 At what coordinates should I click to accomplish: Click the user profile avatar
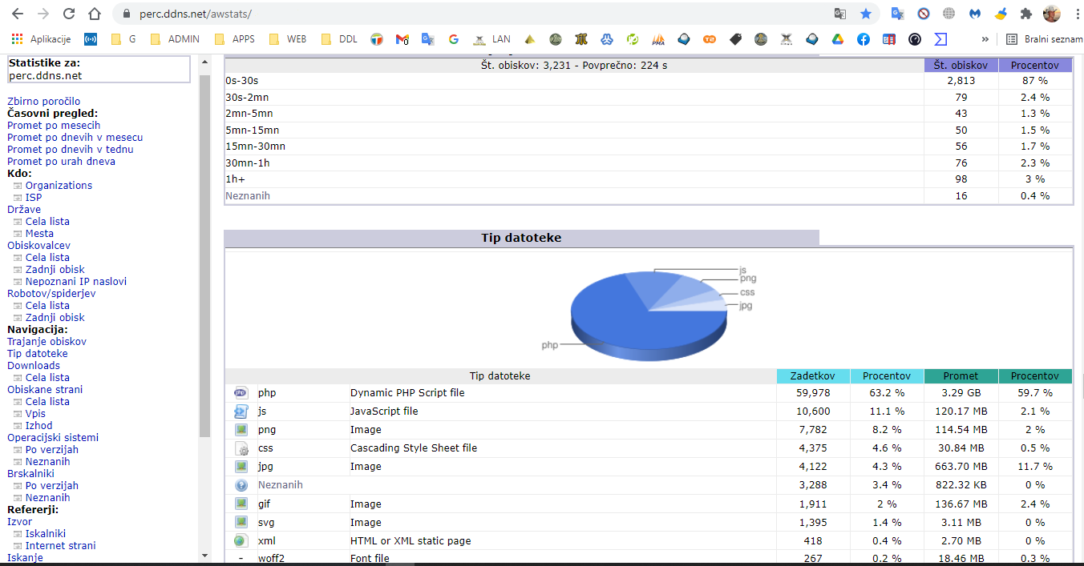tap(1051, 14)
